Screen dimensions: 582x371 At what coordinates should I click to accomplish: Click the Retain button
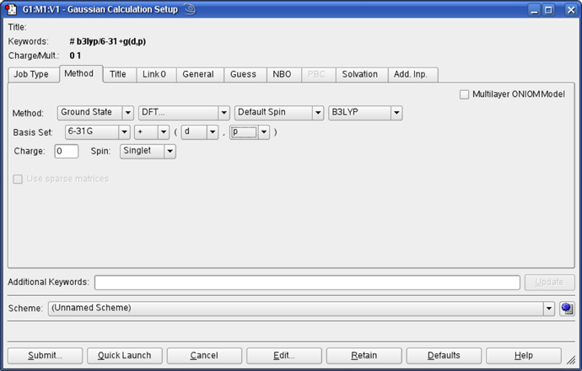coord(364,356)
